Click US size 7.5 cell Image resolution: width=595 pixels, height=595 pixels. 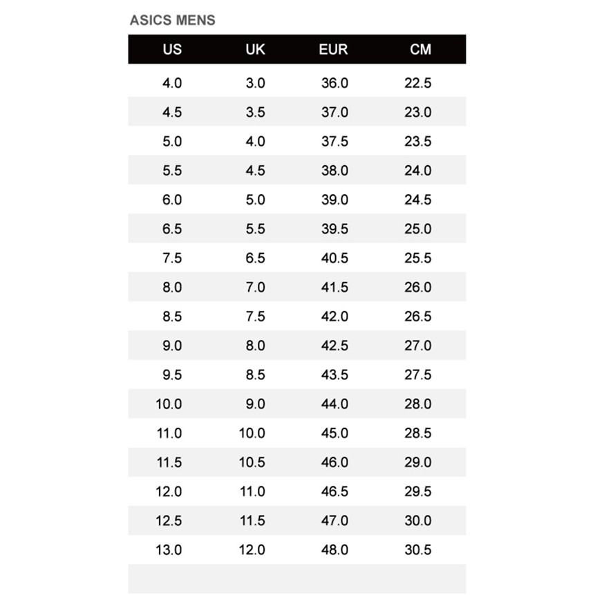click(172, 258)
